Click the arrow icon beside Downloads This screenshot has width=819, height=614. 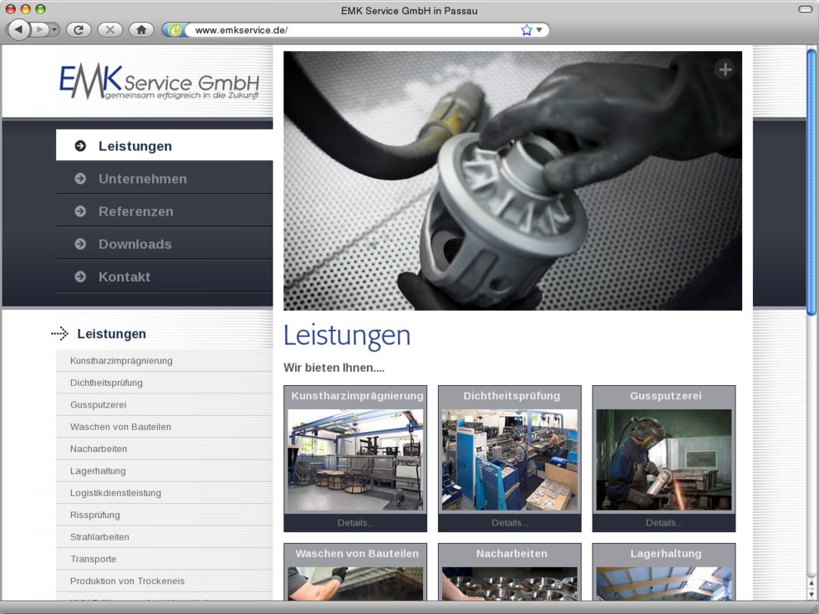80,244
